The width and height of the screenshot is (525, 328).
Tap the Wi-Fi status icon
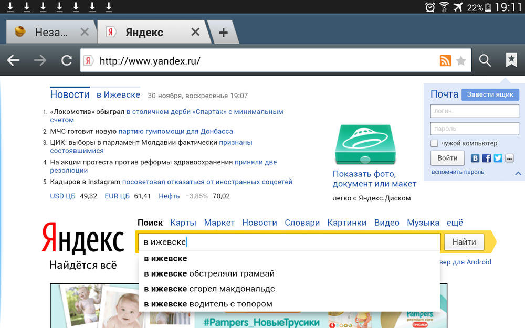pyautogui.click(x=444, y=7)
